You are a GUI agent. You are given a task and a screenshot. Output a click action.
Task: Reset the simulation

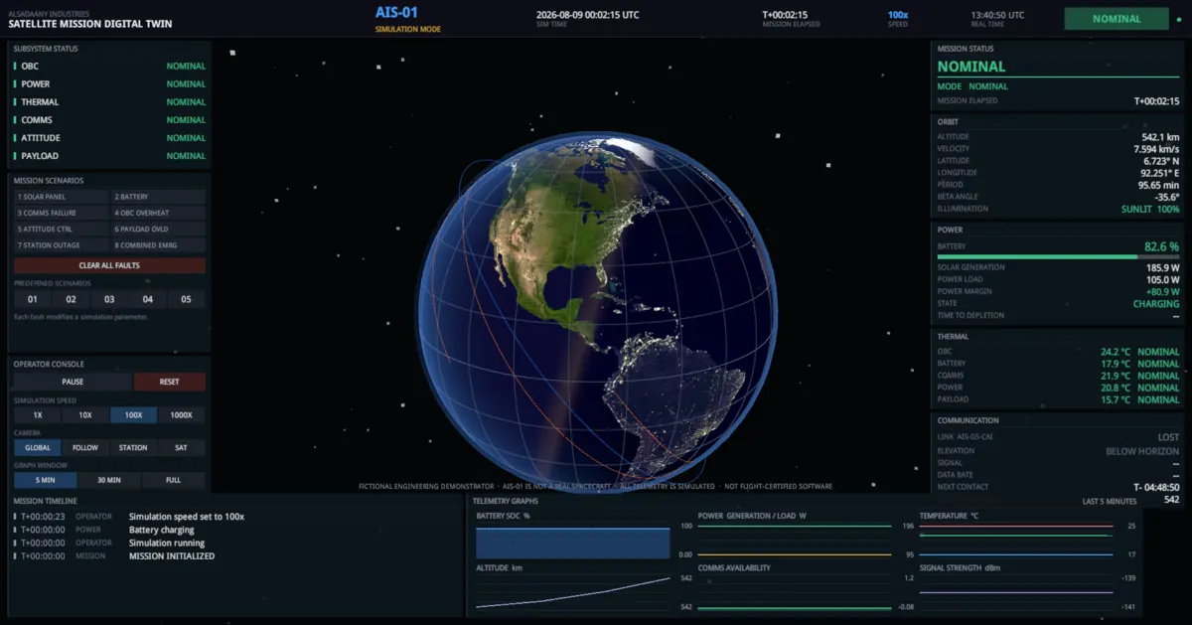170,382
